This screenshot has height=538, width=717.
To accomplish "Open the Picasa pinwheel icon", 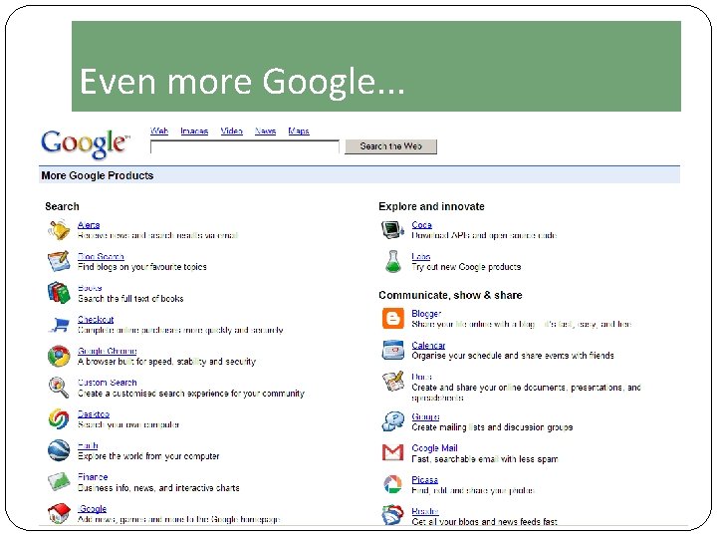I will click(x=392, y=484).
